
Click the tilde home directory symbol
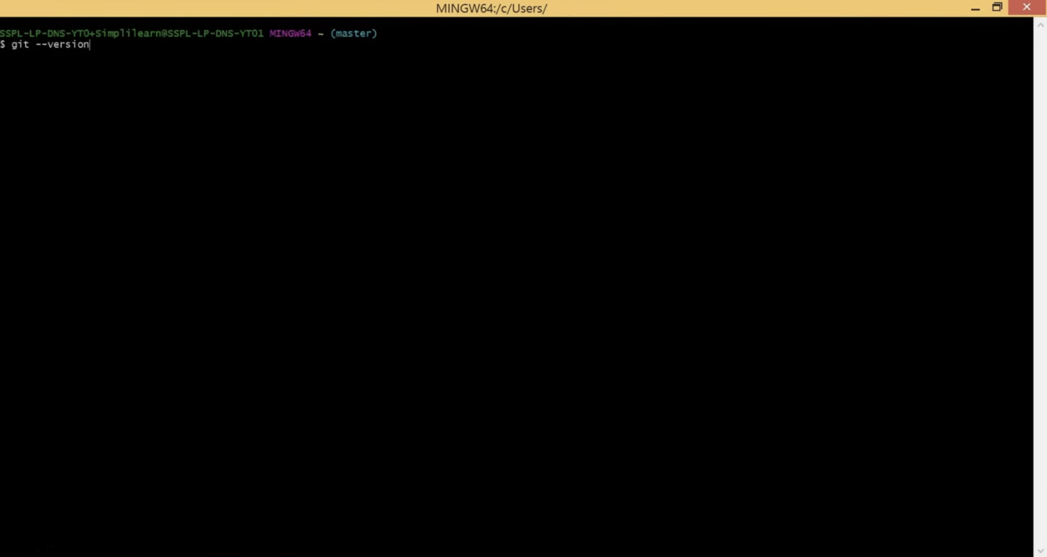pos(320,34)
